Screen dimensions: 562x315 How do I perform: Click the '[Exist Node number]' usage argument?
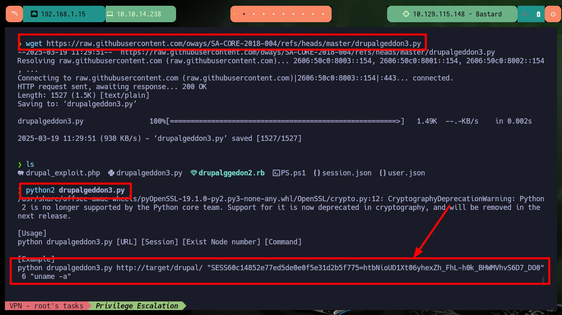(221, 242)
